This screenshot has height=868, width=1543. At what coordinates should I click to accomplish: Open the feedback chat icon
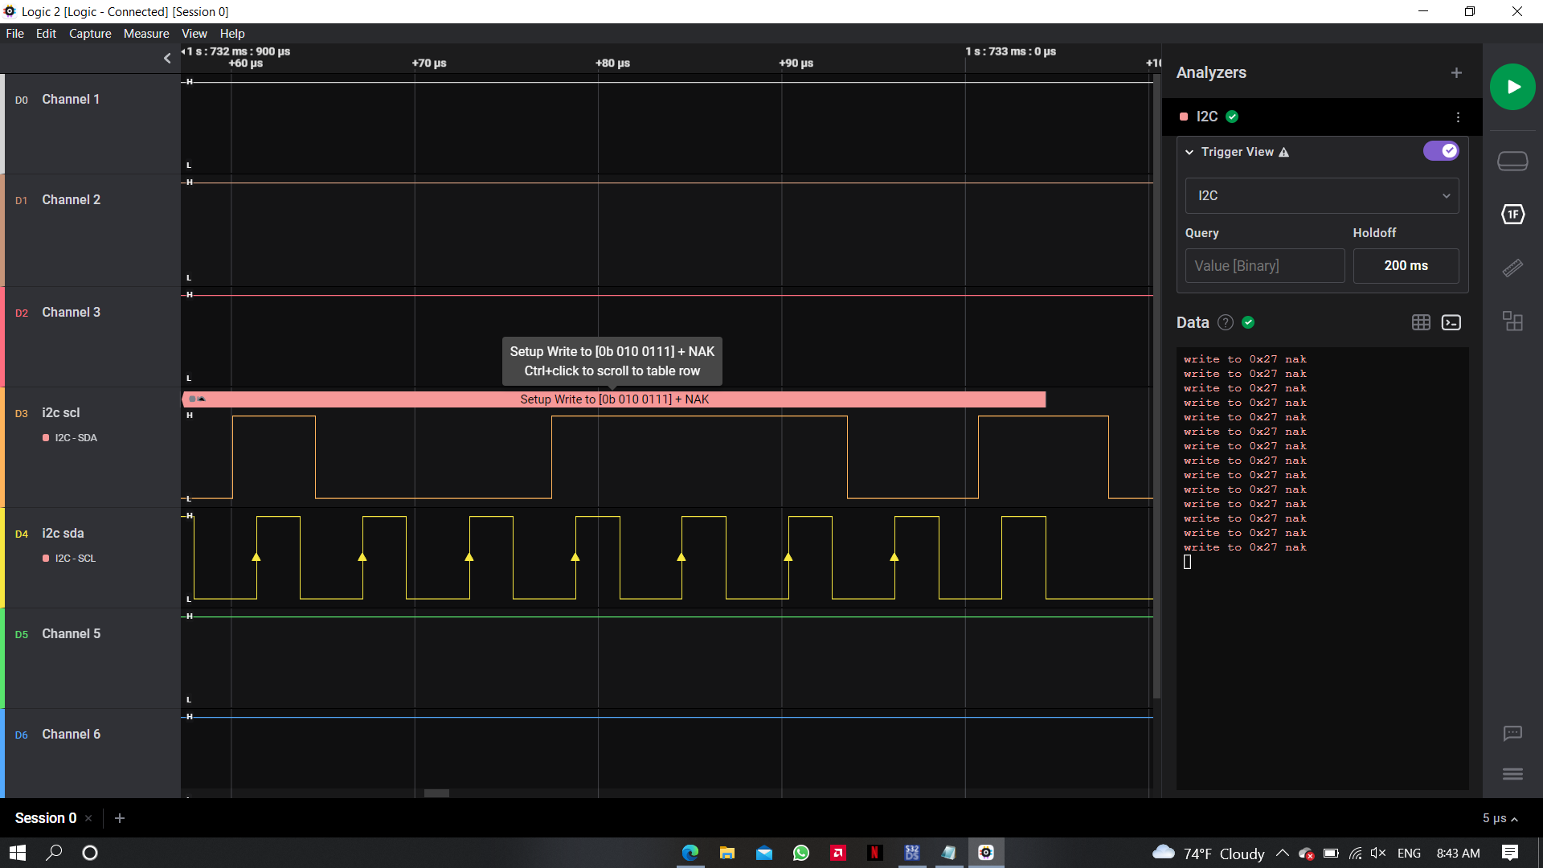point(1512,733)
